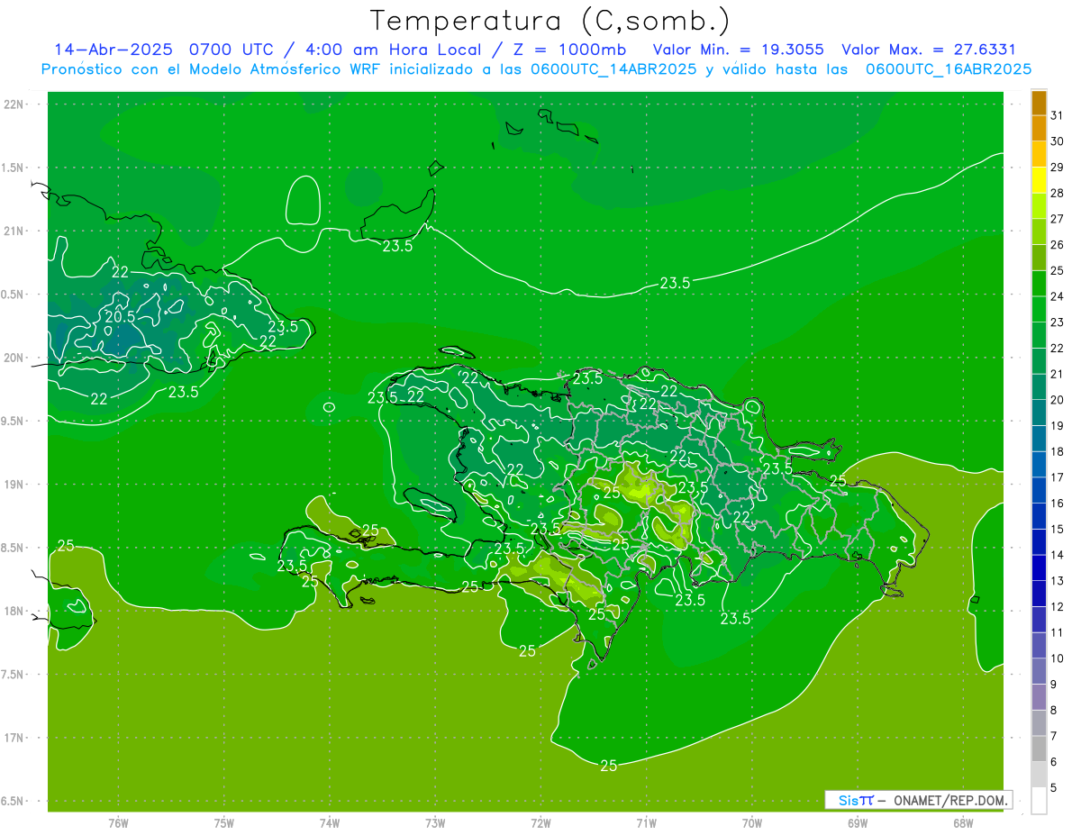Select the "18N" latitude label
1081x835 pixels.
13,611
